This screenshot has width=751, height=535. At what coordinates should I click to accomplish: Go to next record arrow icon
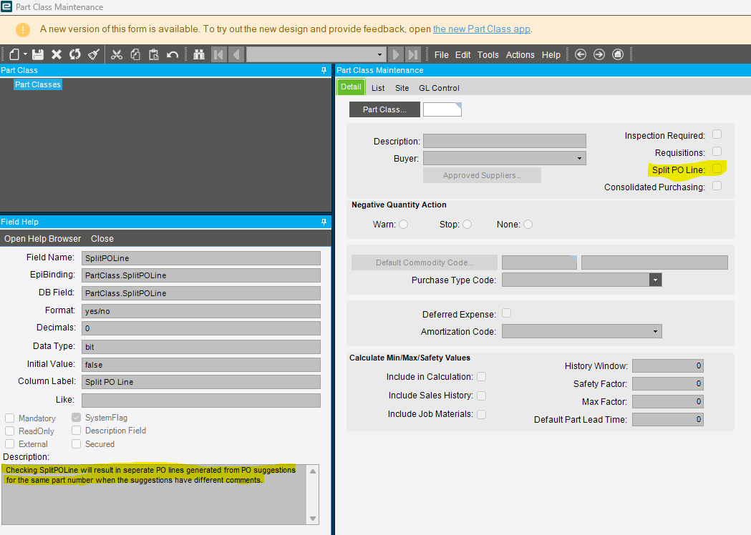click(396, 54)
